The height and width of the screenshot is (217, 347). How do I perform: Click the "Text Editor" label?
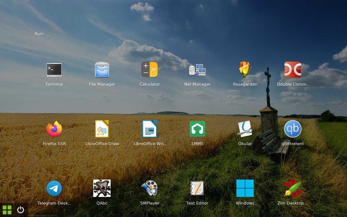coord(197,203)
